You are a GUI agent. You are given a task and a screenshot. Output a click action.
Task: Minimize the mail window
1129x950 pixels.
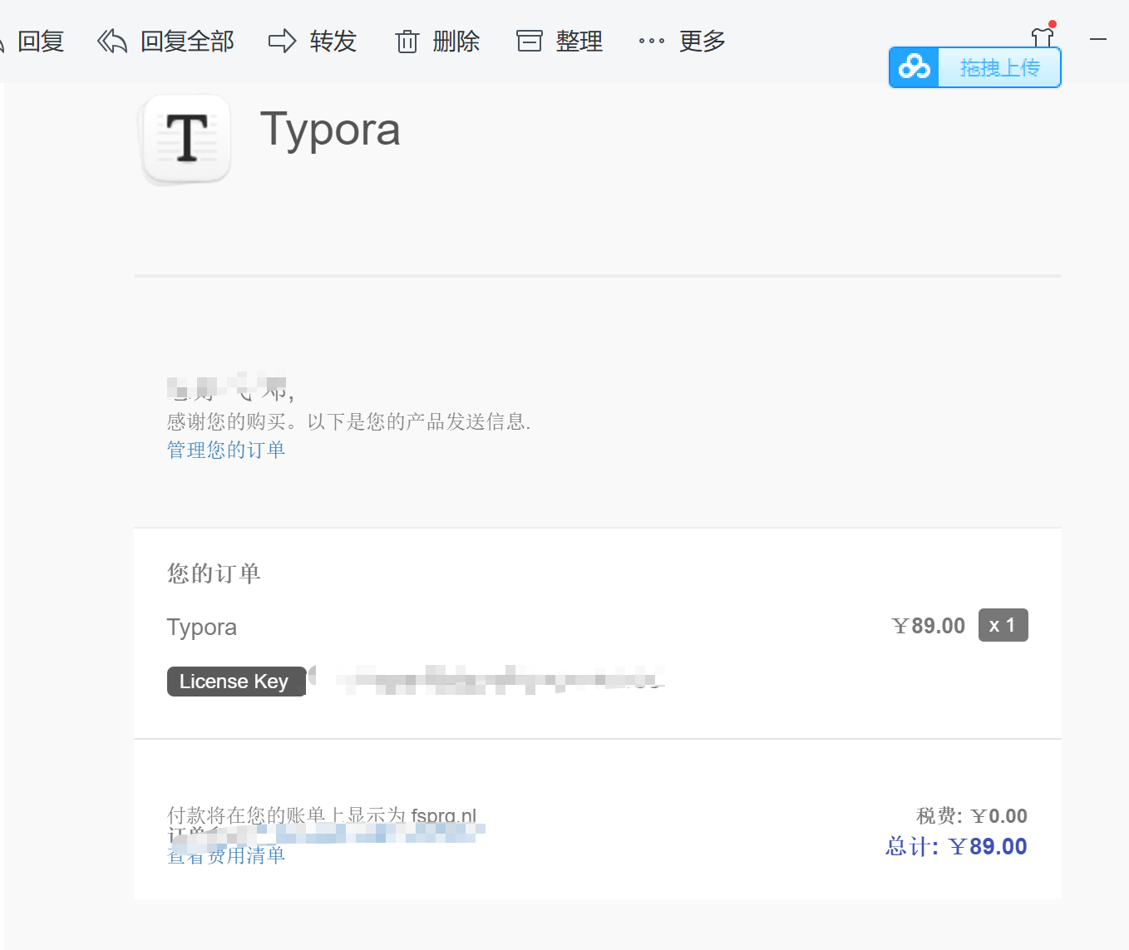pos(1098,39)
